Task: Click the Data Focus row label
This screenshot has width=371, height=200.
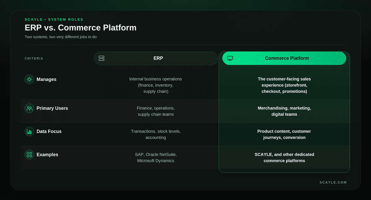Action: (x=49, y=131)
